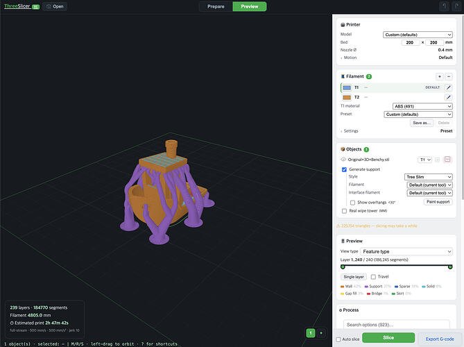The image size is (464, 347).
Task: Click the blue T1 color swatch
Action: click(347, 87)
